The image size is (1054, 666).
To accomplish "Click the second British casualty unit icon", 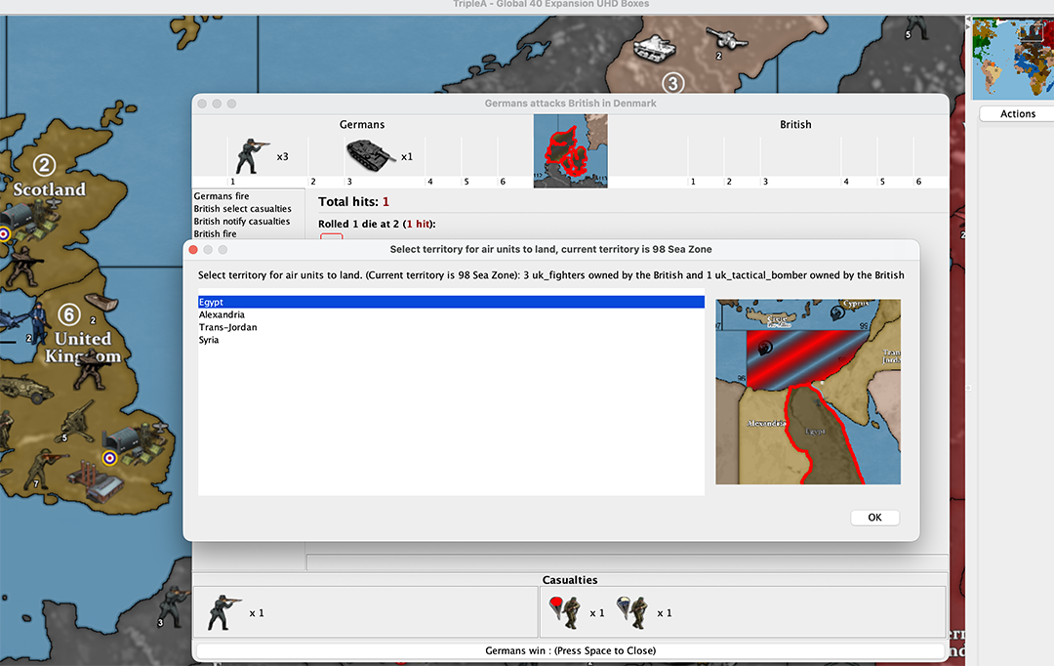I will click(x=633, y=612).
